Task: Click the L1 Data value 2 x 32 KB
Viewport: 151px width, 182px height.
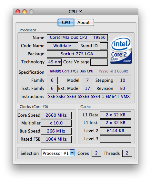Action: pos(116,115)
